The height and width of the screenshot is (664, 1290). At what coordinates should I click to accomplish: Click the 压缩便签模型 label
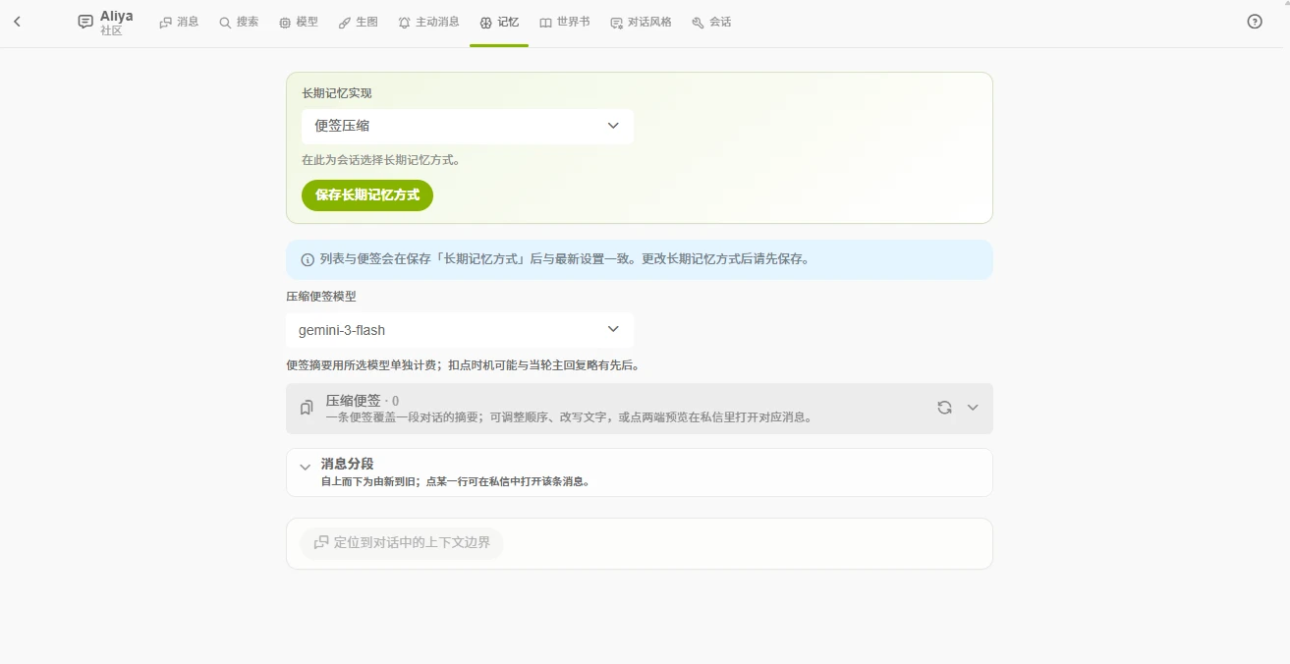[x=321, y=296]
